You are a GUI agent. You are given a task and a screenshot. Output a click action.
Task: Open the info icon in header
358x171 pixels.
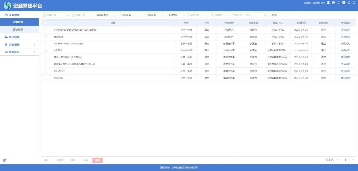[x=344, y=2]
